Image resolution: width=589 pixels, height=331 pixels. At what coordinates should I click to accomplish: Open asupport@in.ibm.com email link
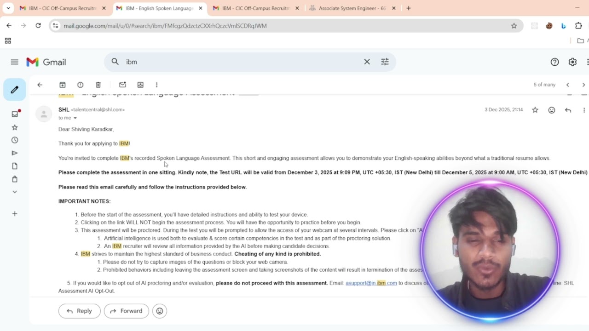tap(371, 283)
